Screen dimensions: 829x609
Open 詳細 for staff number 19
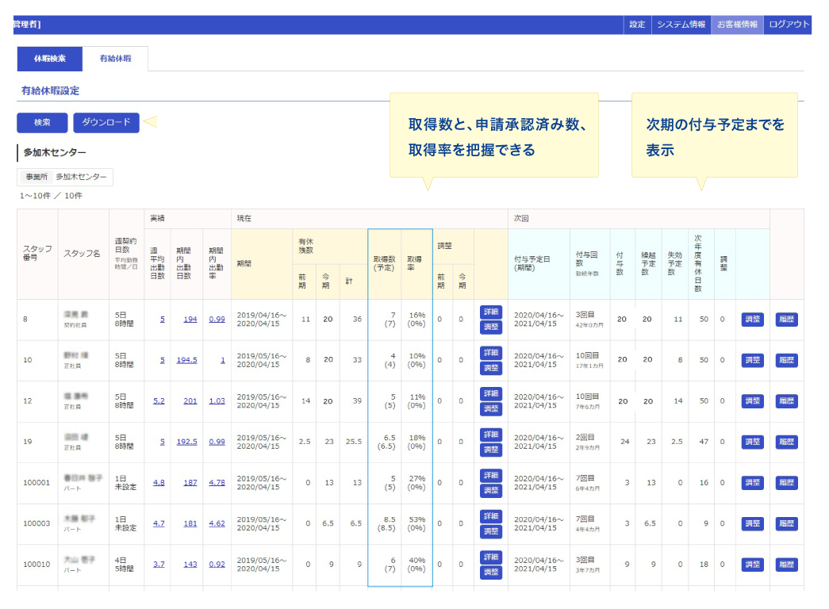[x=491, y=435]
